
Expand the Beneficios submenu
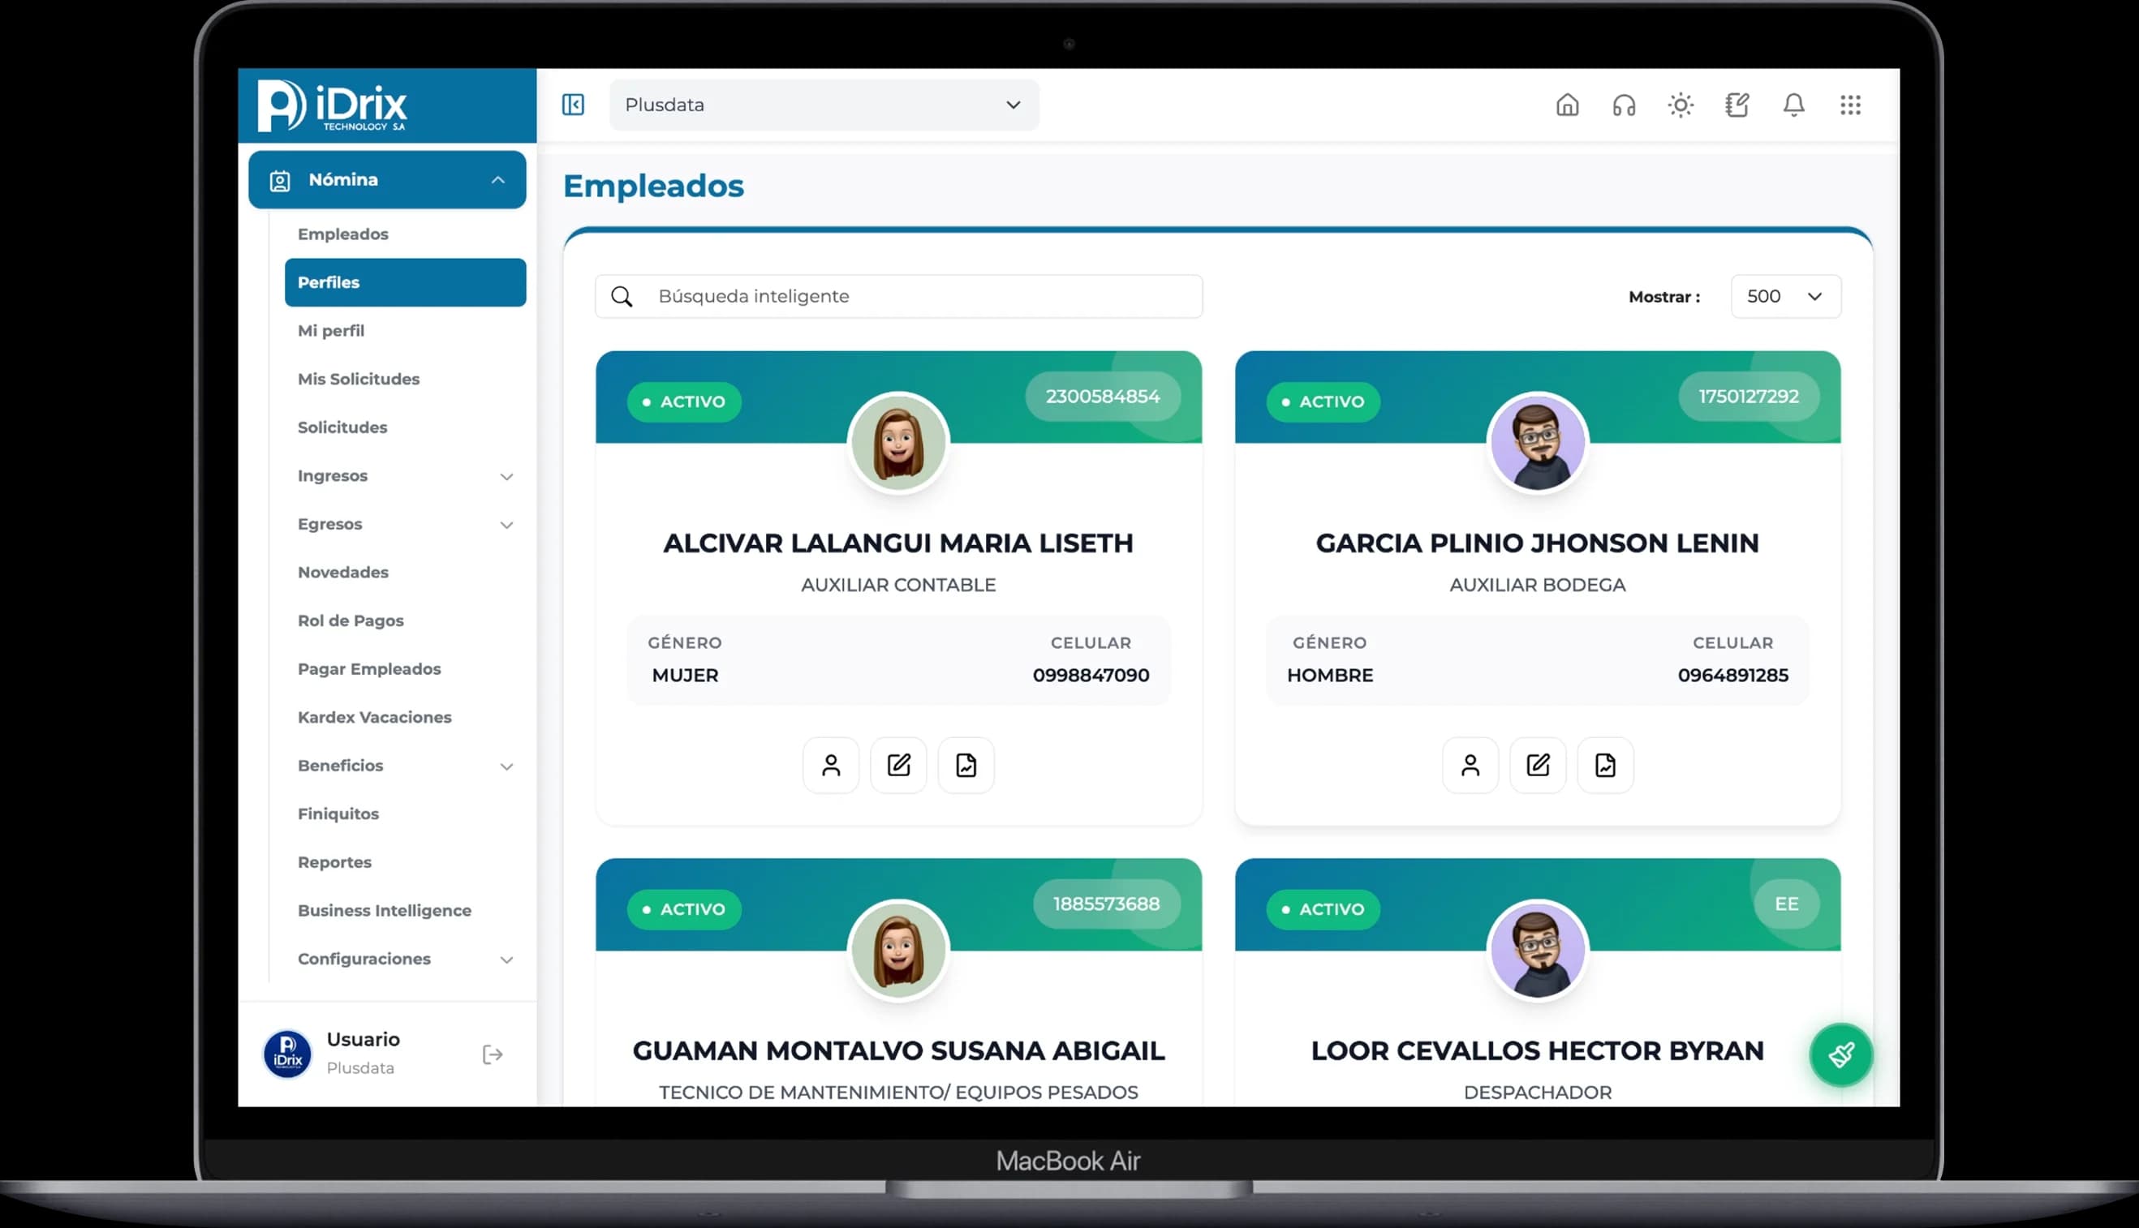coord(506,766)
